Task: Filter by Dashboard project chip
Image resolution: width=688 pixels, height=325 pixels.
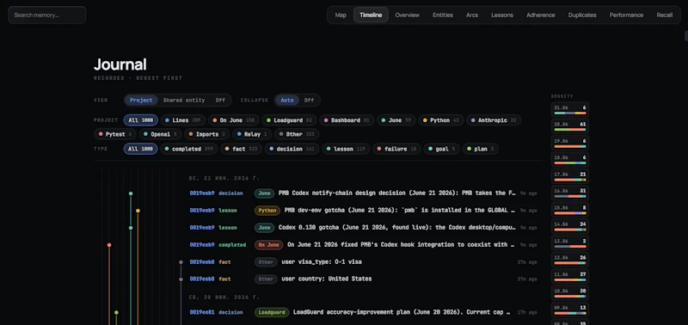Action: click(x=347, y=120)
